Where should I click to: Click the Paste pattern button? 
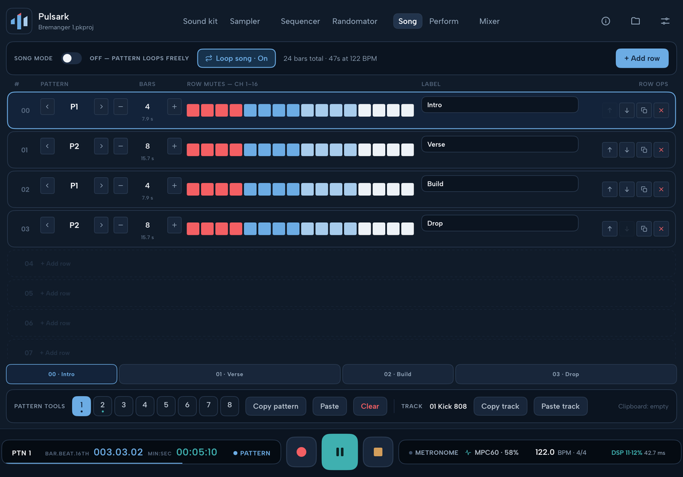(329, 406)
